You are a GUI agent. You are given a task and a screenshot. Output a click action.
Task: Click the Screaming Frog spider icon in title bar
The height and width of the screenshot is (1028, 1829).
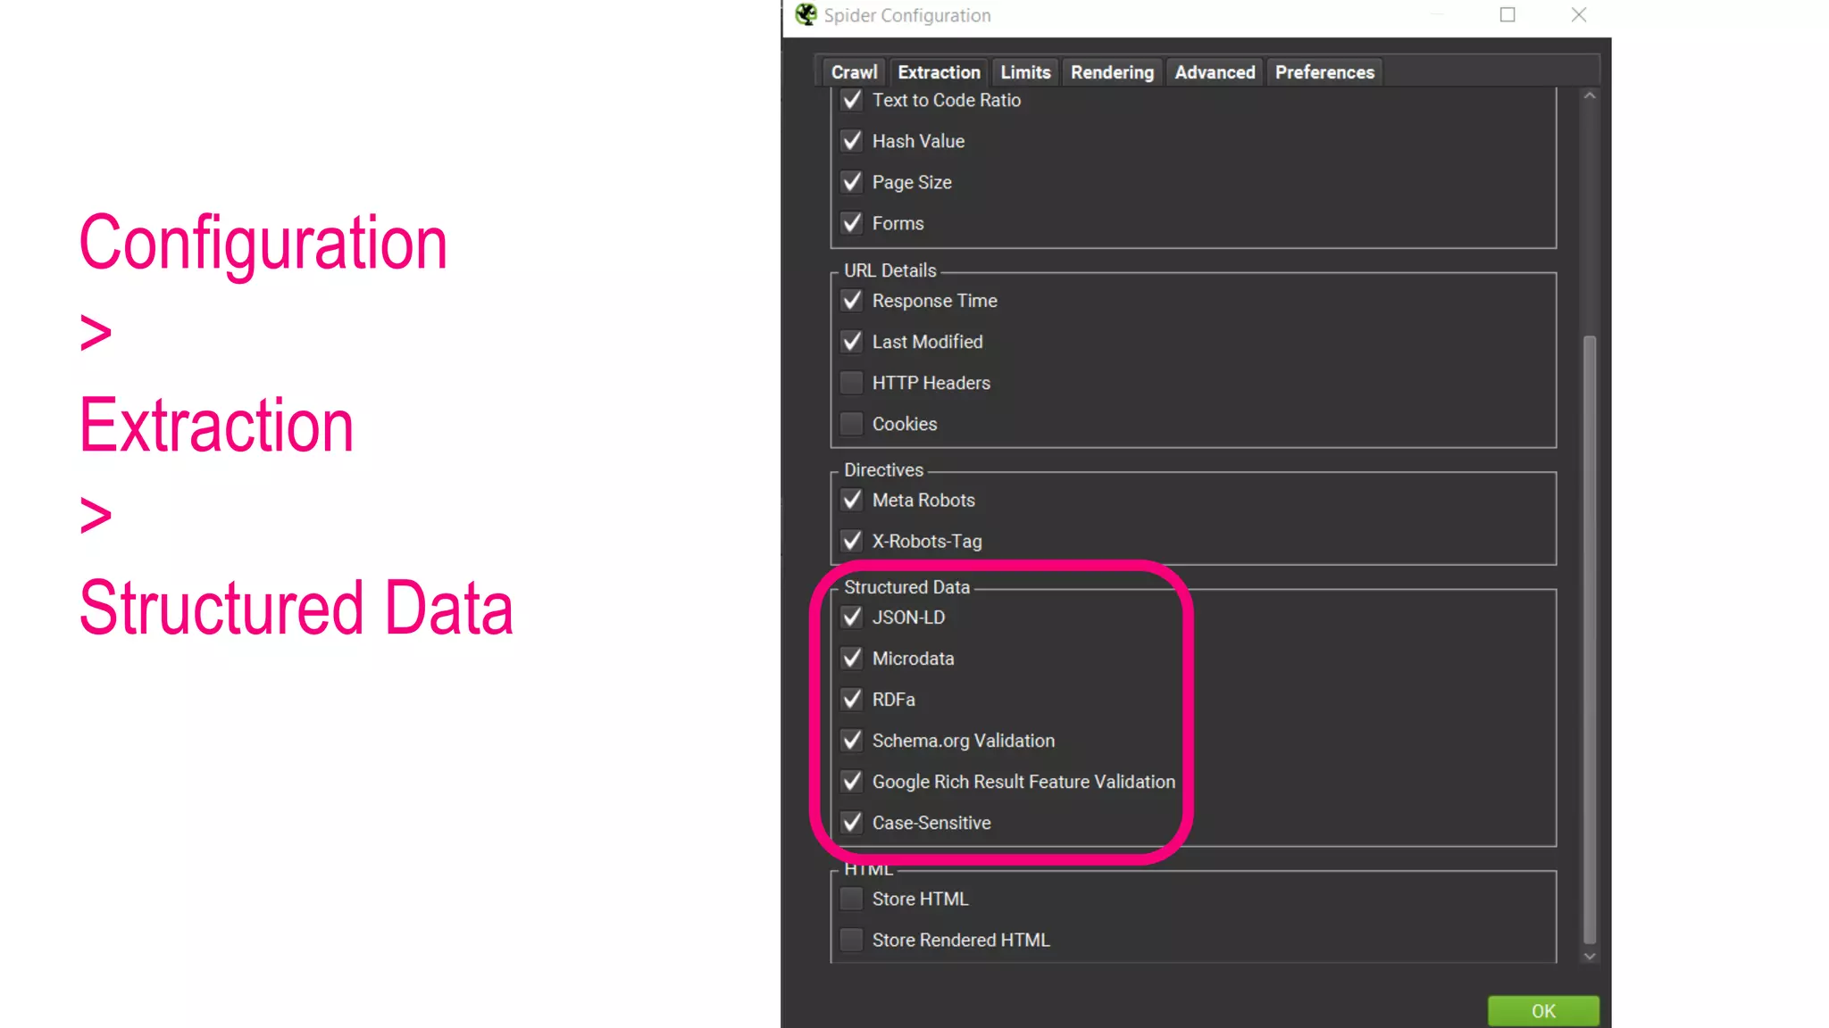[806, 14]
